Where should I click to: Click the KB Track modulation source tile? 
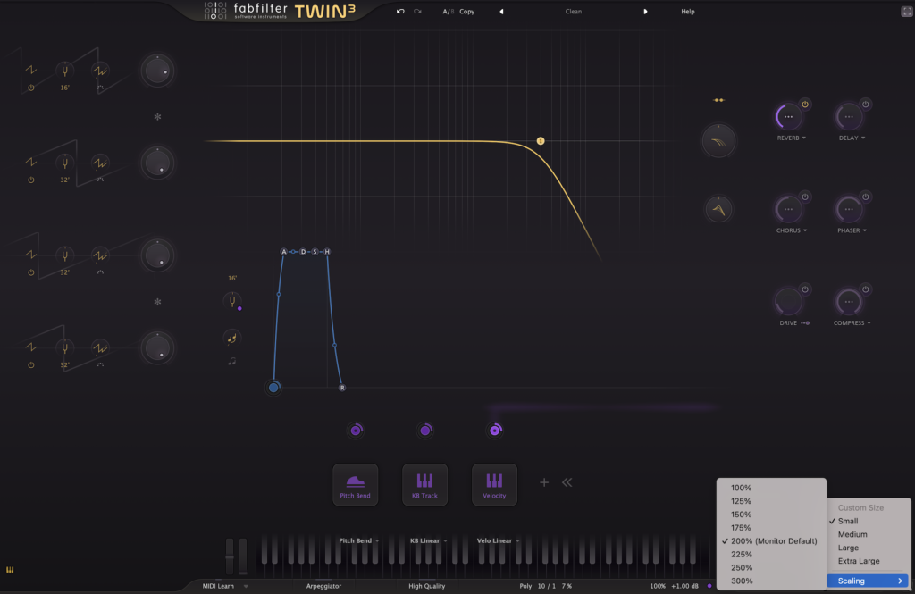pos(424,485)
